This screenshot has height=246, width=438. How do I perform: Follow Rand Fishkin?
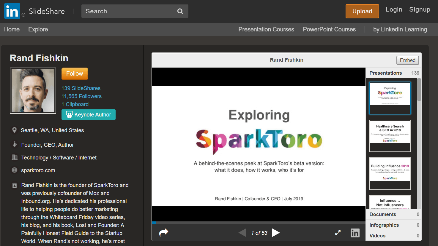tap(75, 74)
